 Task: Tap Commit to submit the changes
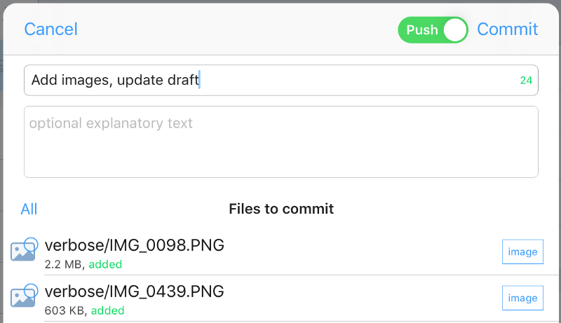(507, 29)
